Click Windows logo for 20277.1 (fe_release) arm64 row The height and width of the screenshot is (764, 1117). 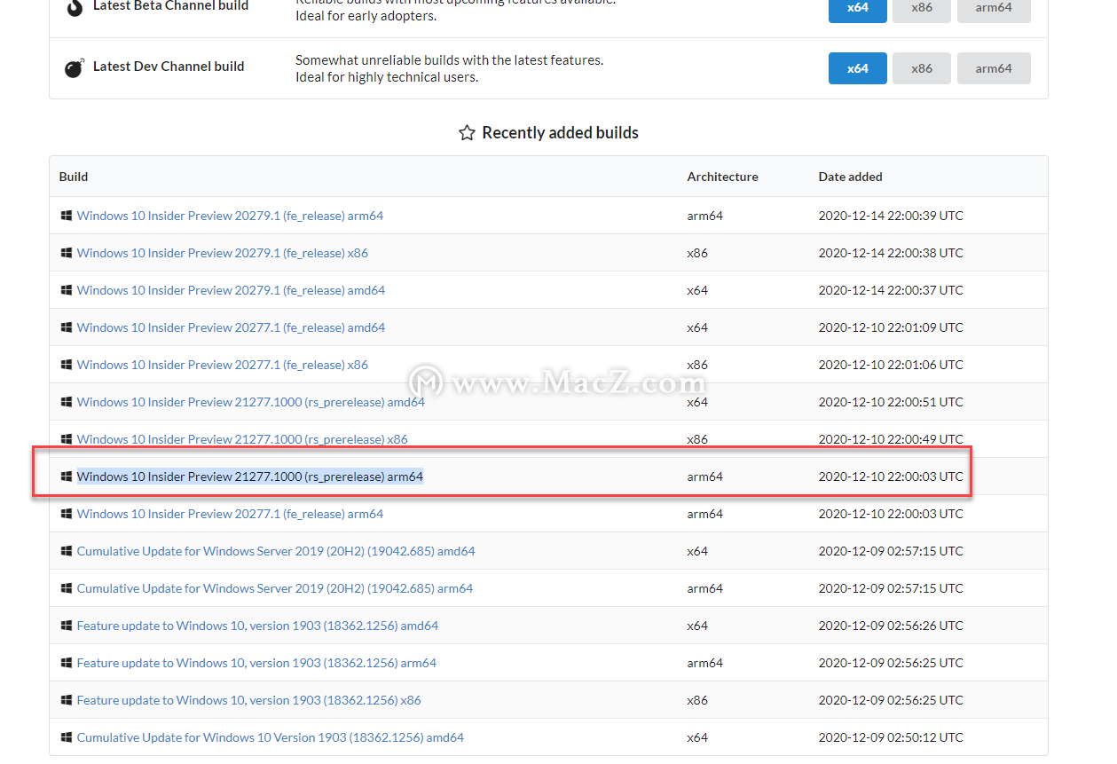(x=66, y=514)
